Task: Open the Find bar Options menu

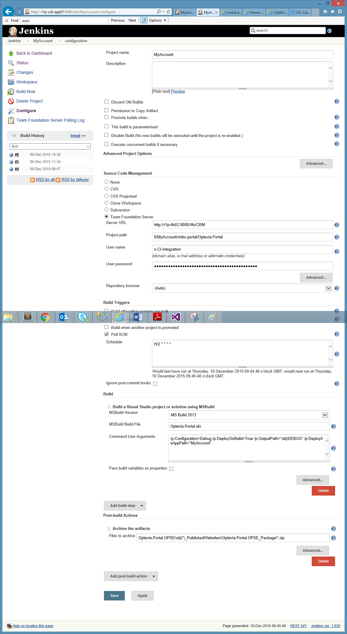Action: click(157, 20)
